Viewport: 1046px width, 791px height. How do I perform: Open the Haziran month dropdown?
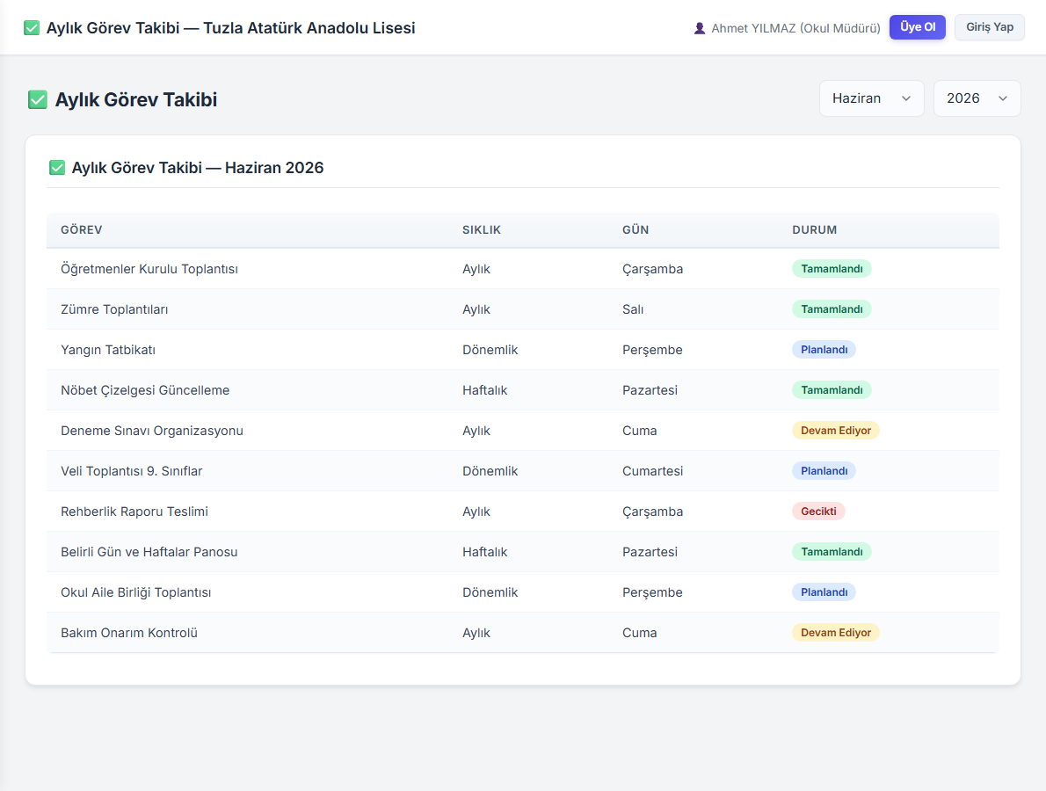871,98
